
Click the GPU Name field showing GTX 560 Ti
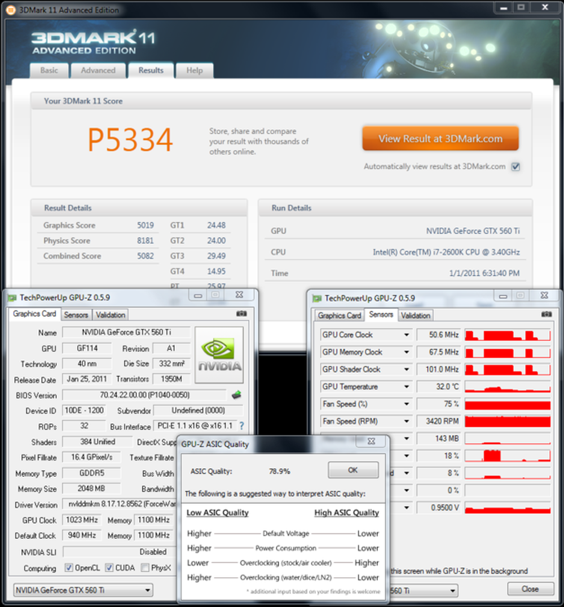click(126, 332)
